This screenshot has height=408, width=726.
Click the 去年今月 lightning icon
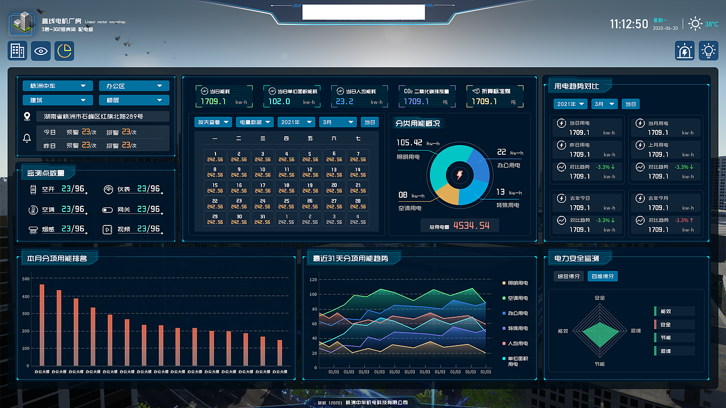tap(640, 199)
